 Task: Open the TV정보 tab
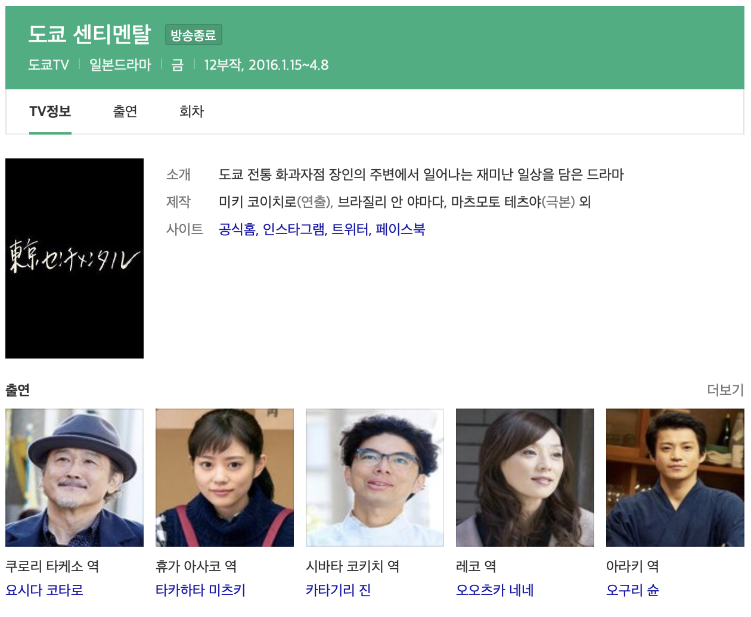pos(50,111)
